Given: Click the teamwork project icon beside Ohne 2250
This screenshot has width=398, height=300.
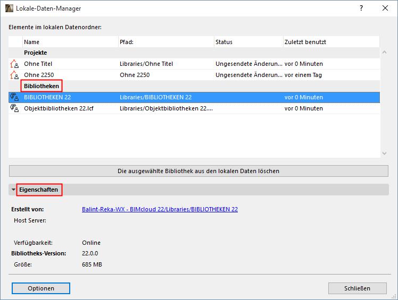Looking at the screenshot, I should [x=14, y=75].
